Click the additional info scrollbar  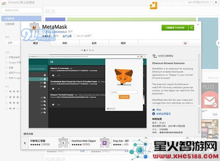pos(199,120)
